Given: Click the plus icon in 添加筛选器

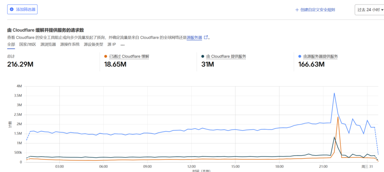Looking at the screenshot, I should coord(12,9).
